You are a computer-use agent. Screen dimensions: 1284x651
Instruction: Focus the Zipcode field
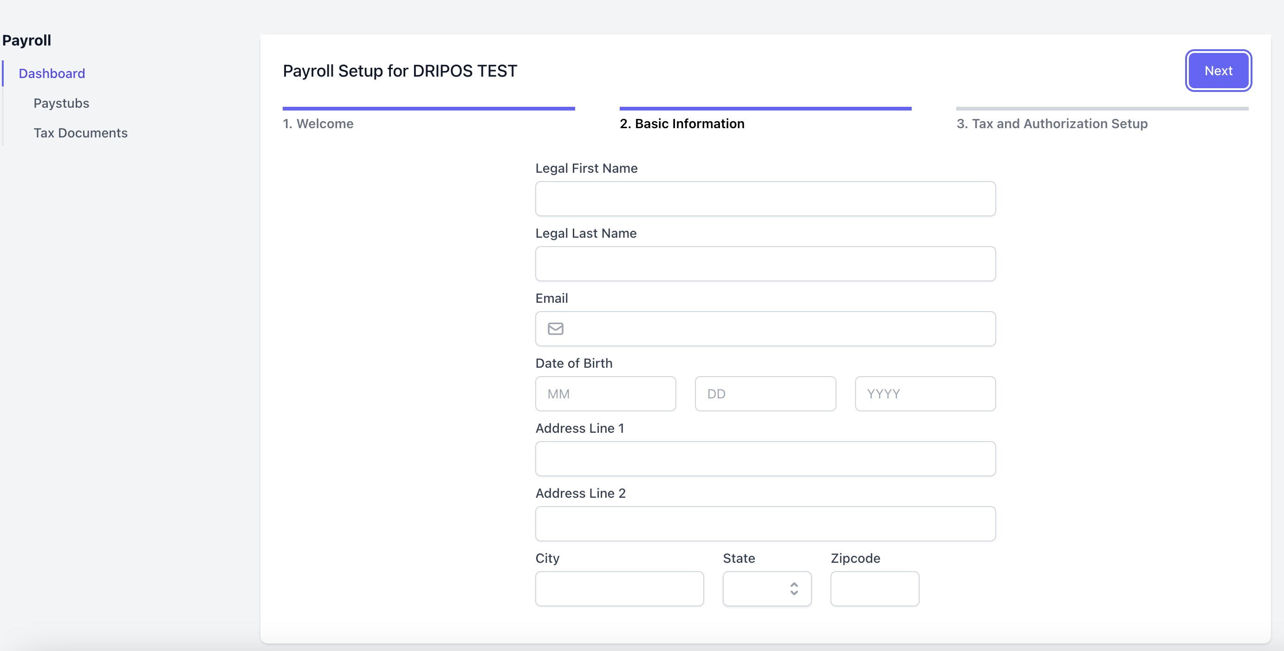pos(874,589)
